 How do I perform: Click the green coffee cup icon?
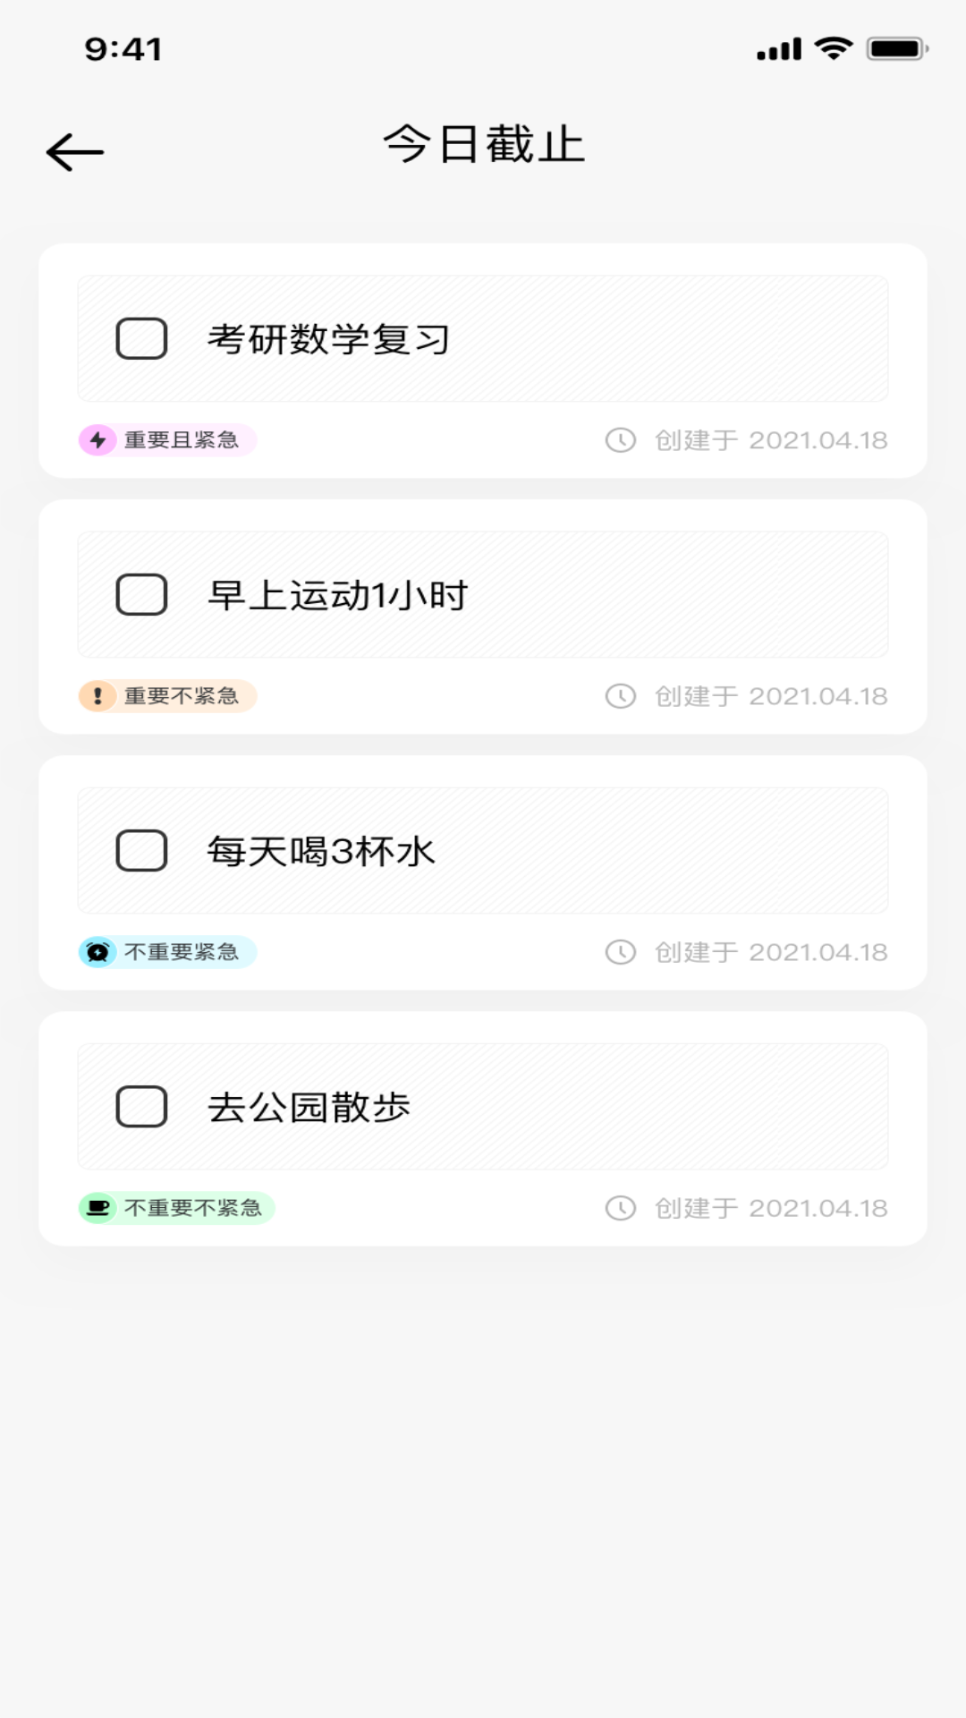tap(97, 1208)
